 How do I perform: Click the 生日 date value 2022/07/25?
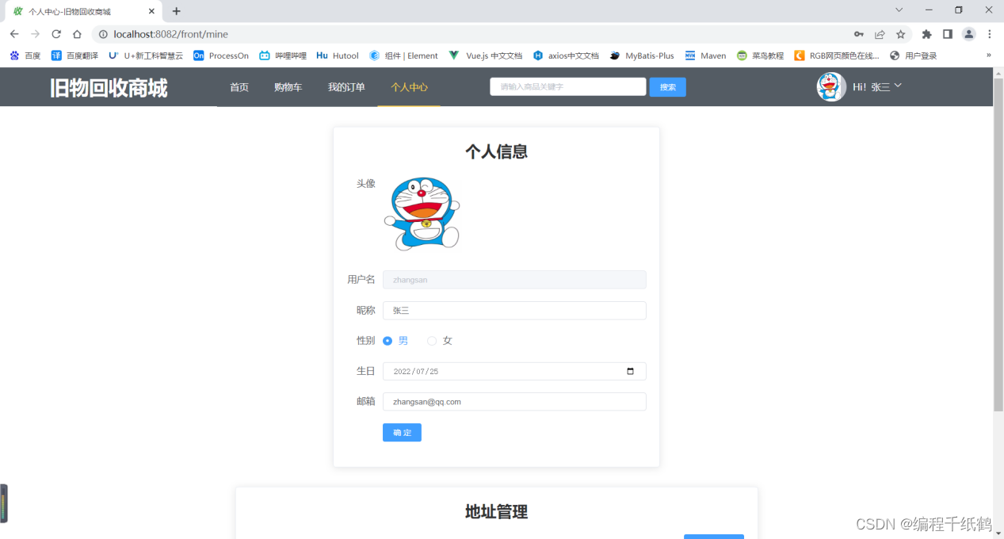pos(416,371)
